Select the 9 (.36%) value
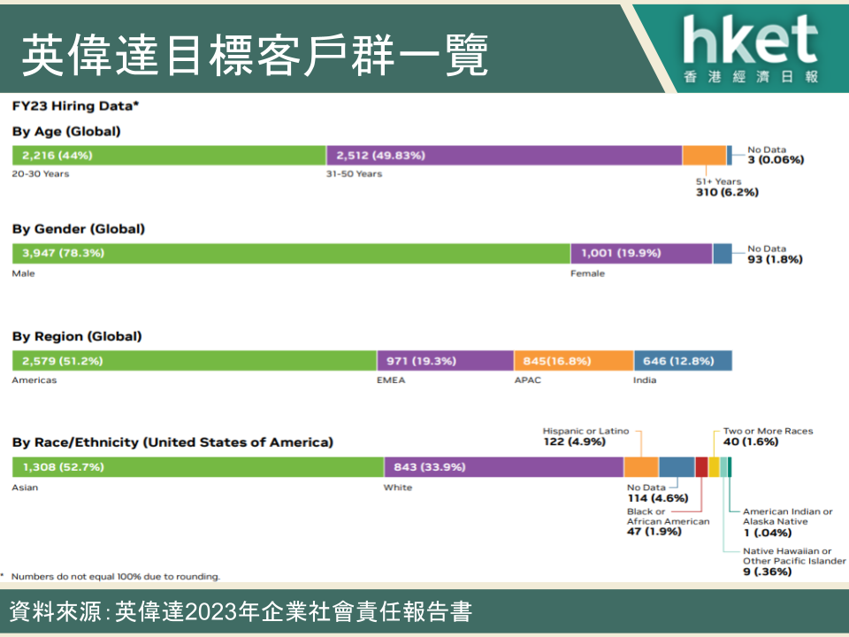Image resolution: width=849 pixels, height=637 pixels. coord(768,572)
